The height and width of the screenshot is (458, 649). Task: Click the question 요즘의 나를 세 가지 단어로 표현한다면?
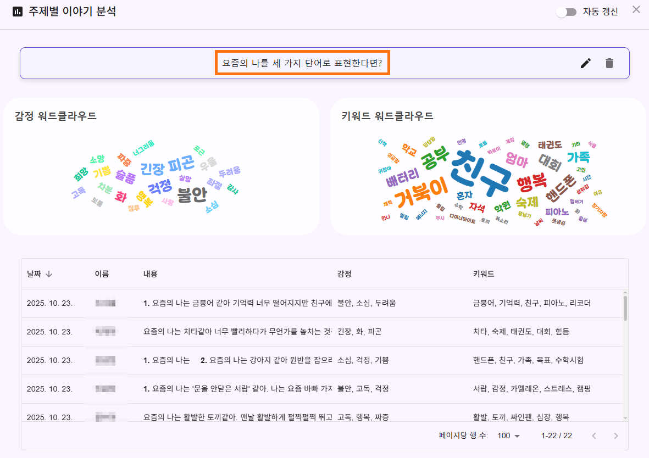pos(303,63)
